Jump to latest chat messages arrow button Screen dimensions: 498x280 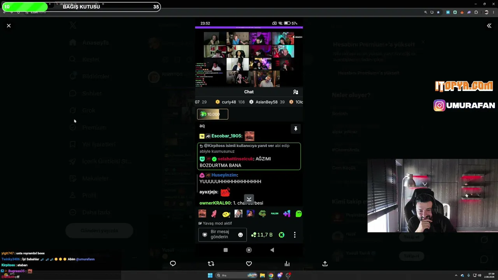(249, 199)
